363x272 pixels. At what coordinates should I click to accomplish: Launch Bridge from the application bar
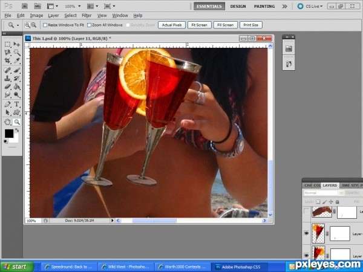pyautogui.click(x=25, y=6)
